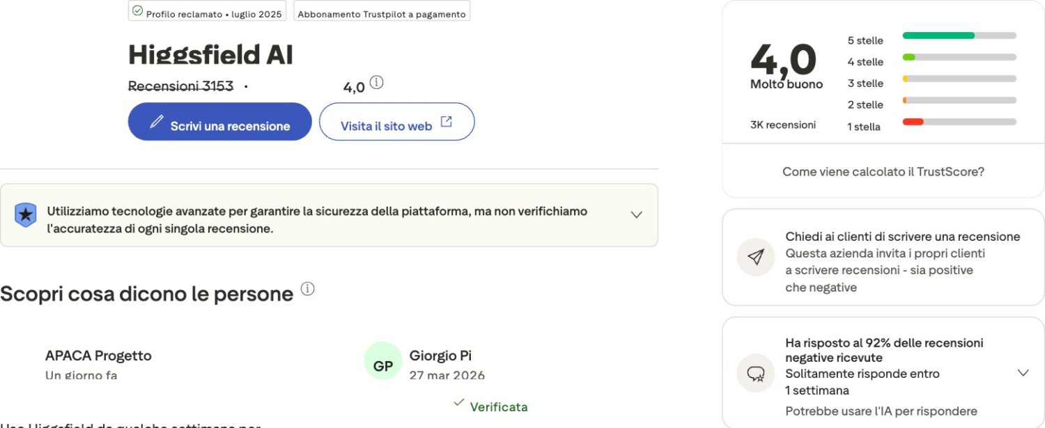Filter by the 5 stelle rating bar

(959, 35)
